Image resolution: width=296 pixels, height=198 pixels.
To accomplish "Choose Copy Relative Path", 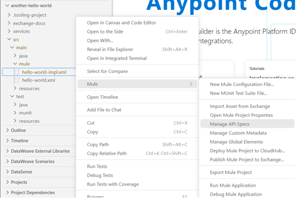I will [x=137, y=153].
